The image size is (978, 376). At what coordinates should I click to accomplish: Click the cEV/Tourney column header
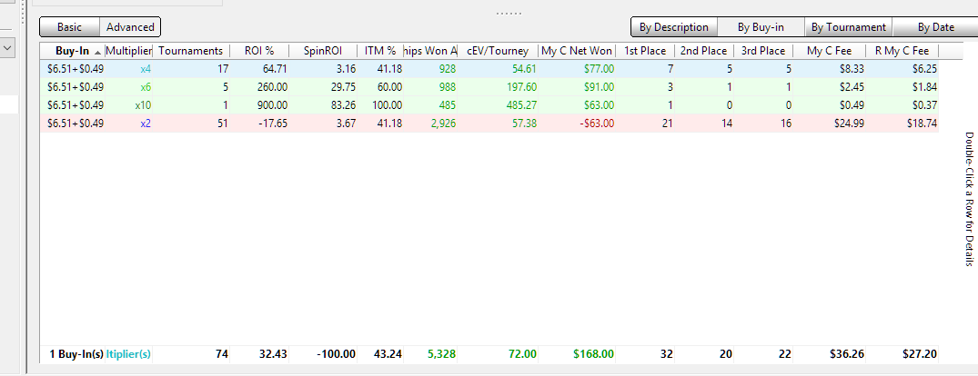pyautogui.click(x=498, y=51)
